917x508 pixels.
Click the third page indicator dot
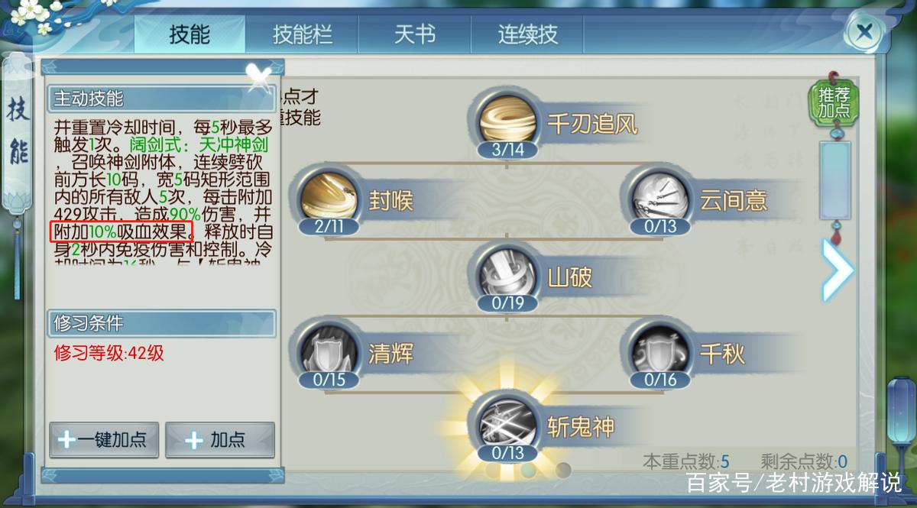563,469
